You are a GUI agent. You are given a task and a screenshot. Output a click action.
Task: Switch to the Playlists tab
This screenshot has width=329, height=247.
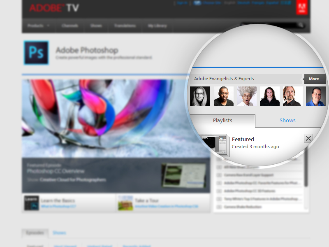coord(222,121)
